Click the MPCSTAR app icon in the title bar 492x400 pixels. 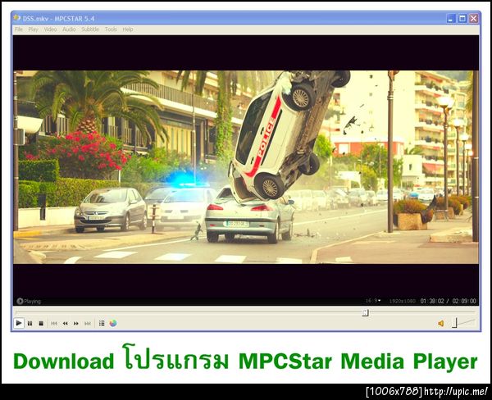(17, 18)
